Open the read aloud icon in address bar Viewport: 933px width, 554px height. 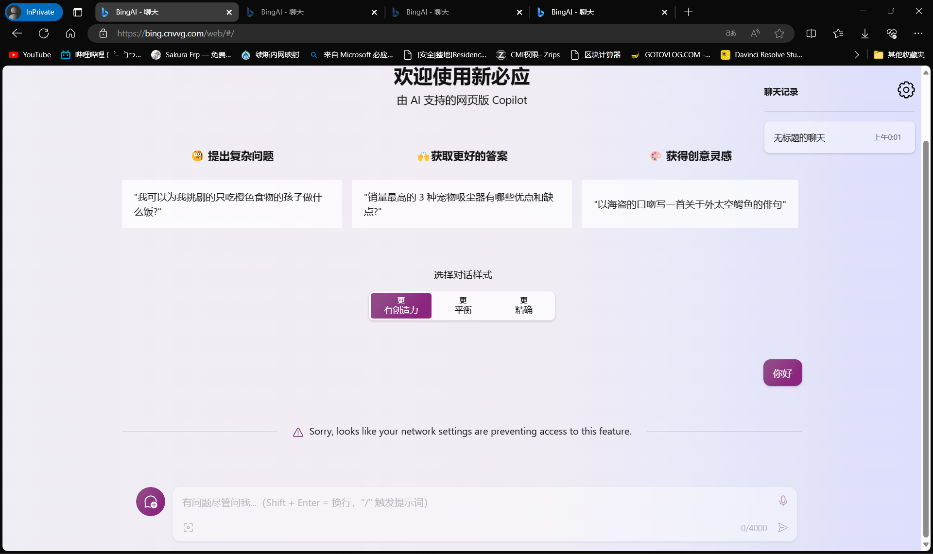pyautogui.click(x=755, y=34)
